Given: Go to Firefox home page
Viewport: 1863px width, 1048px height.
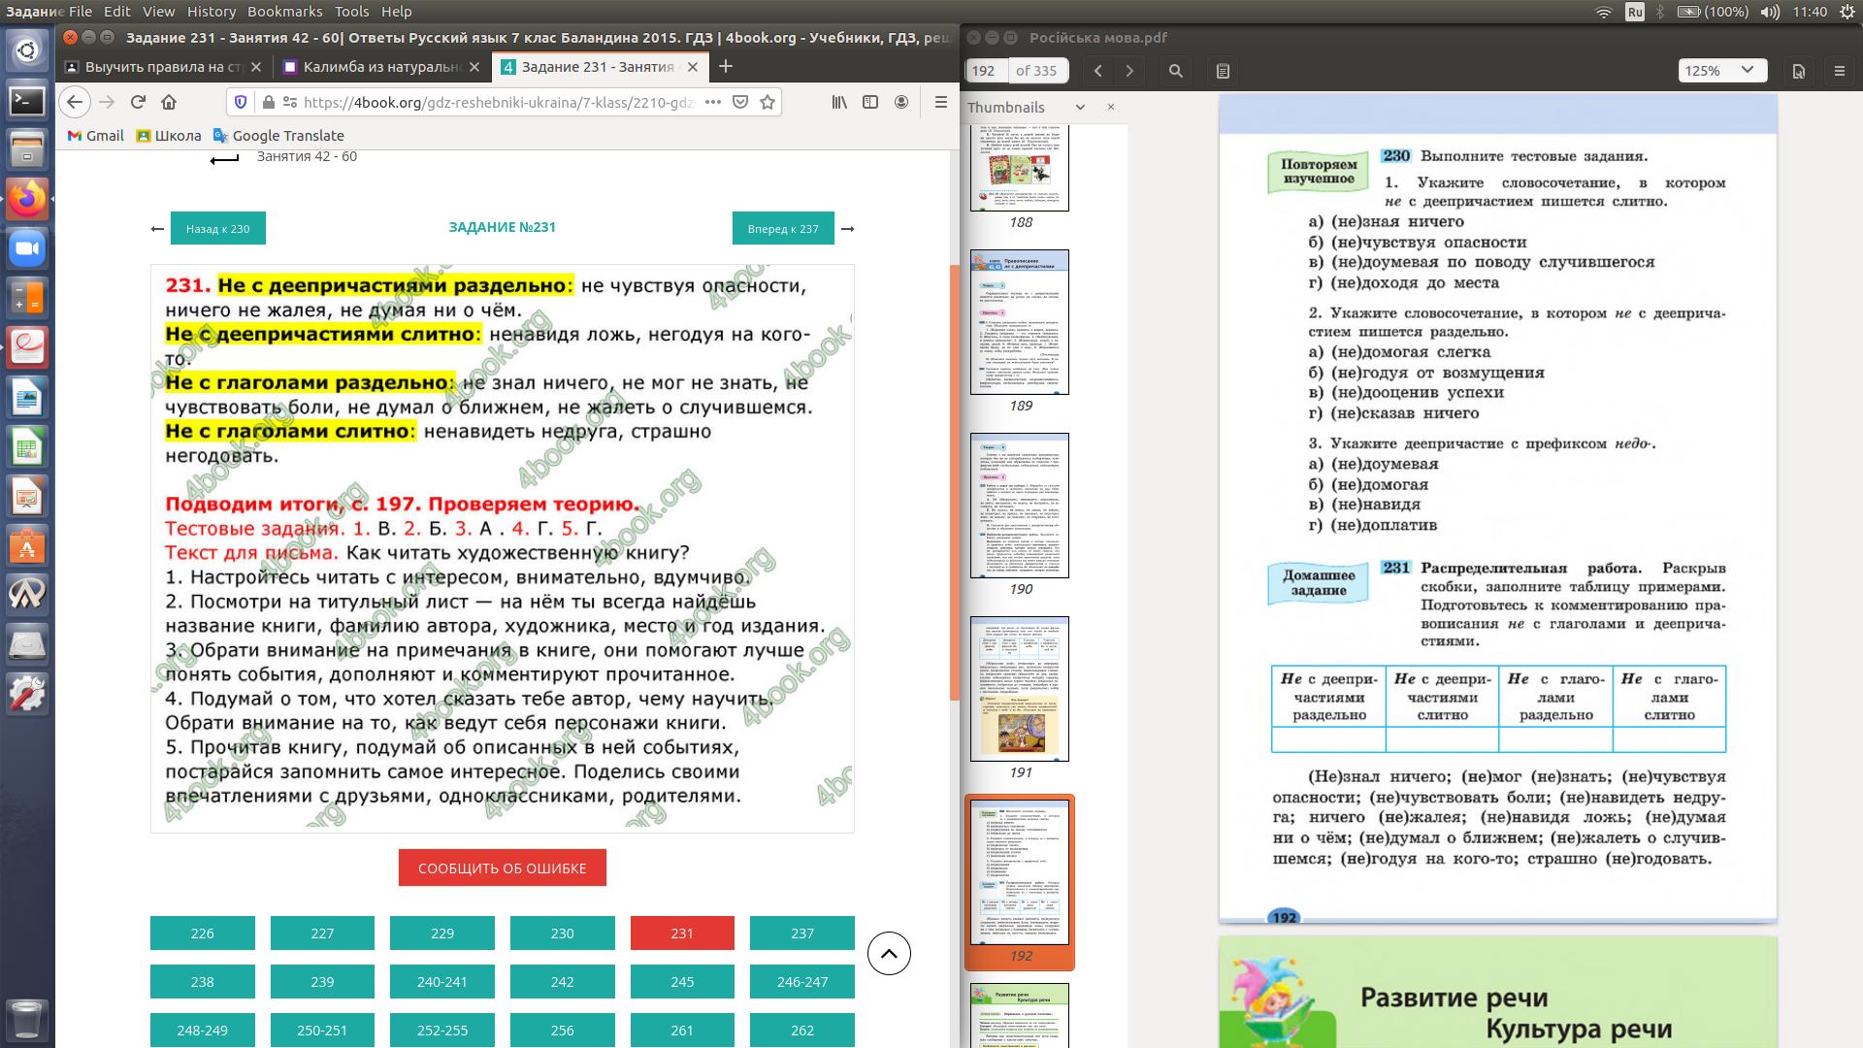Looking at the screenshot, I should pos(169,102).
